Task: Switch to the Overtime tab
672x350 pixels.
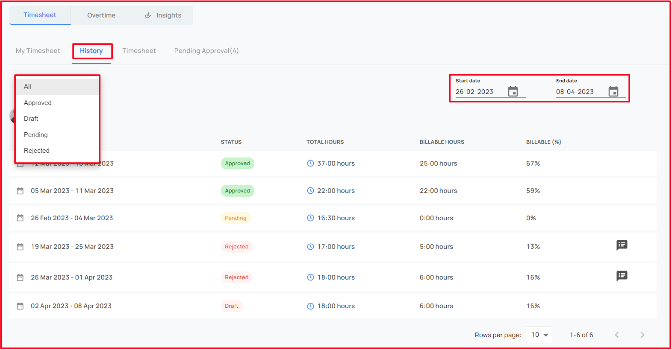Action: 101,15
